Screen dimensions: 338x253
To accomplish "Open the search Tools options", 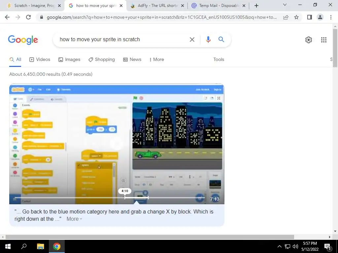I will (219, 60).
